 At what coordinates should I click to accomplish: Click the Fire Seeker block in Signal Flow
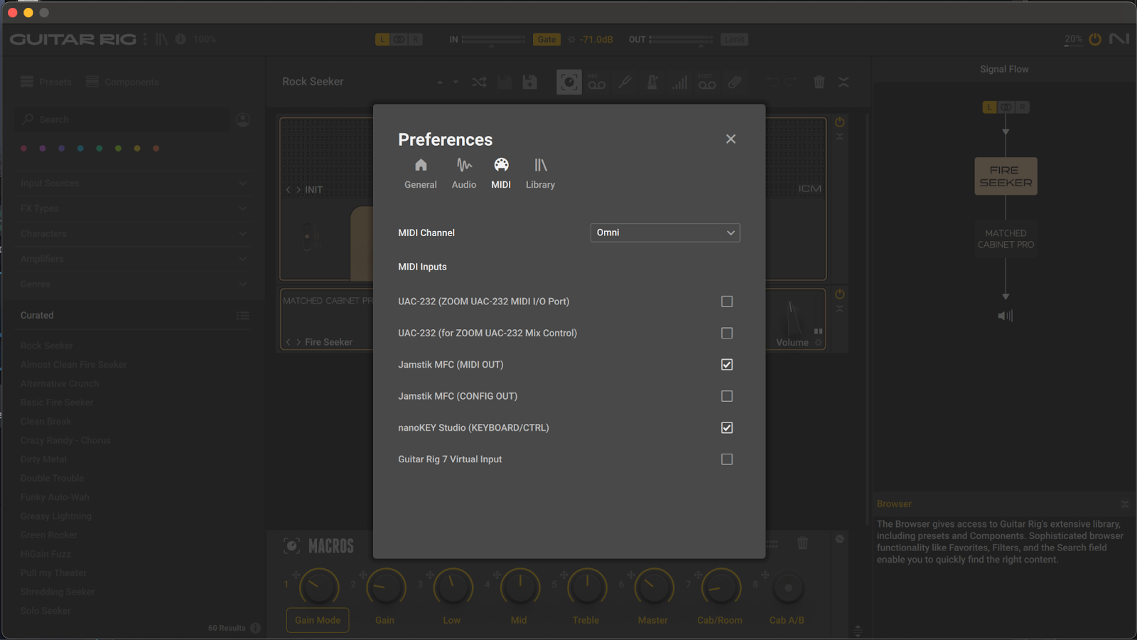click(1006, 176)
